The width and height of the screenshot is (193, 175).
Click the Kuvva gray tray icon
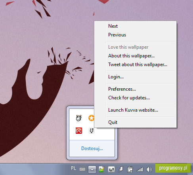point(92,131)
